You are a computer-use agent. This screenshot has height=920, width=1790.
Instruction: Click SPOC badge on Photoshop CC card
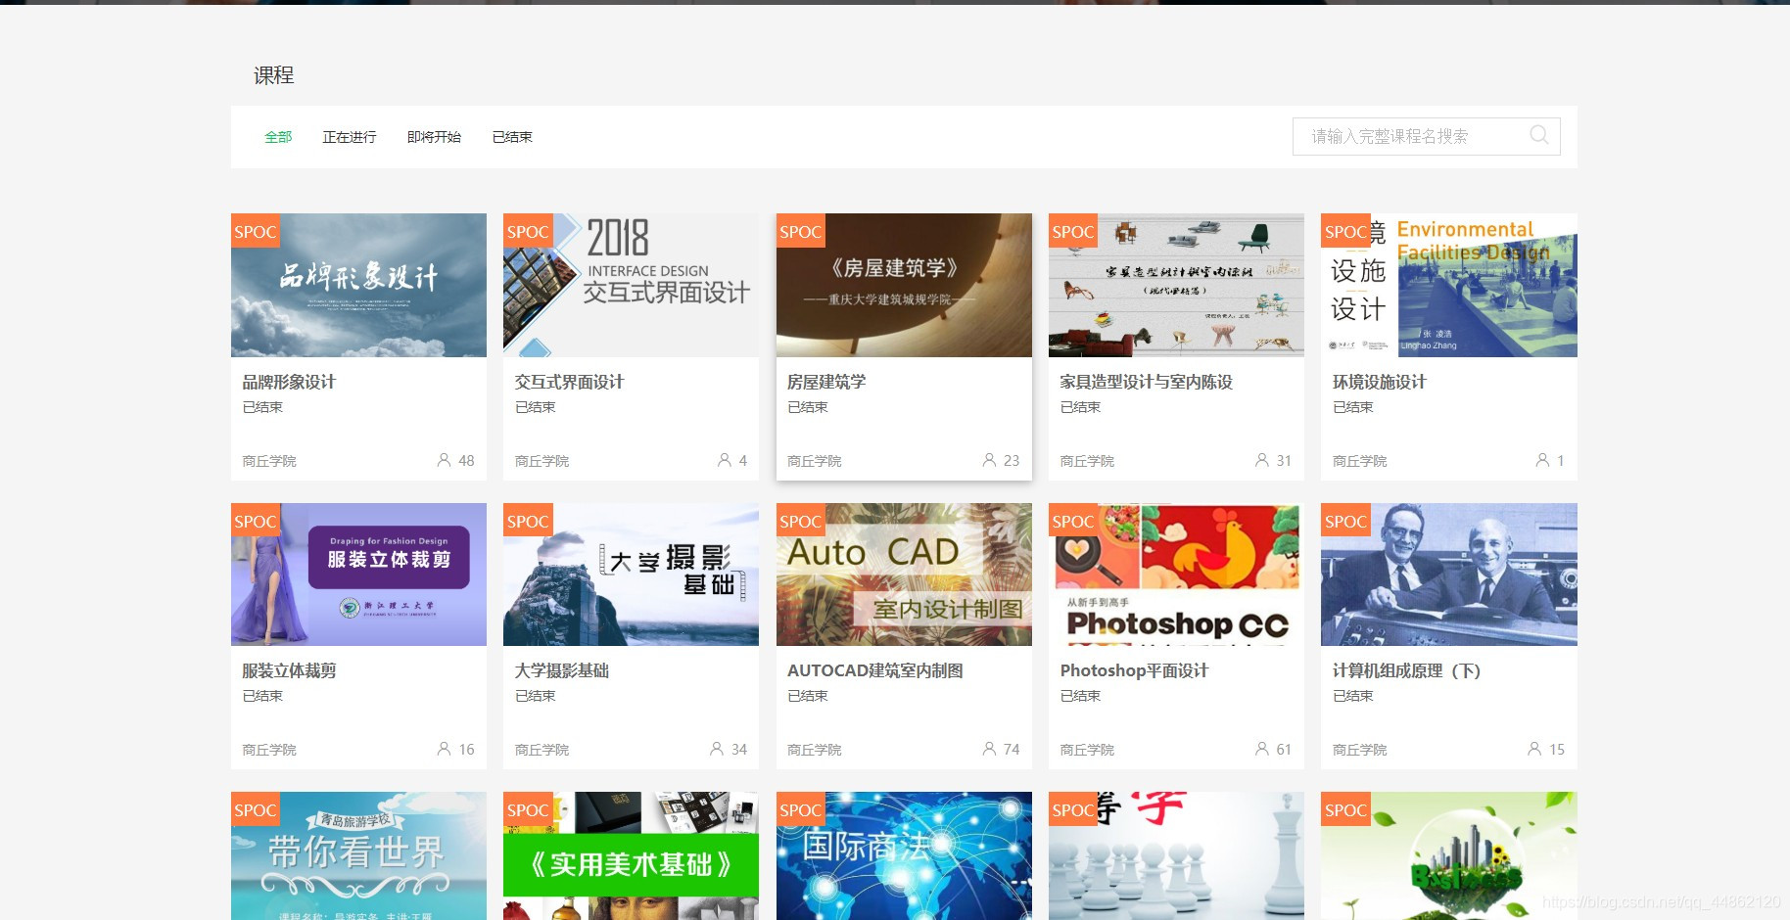(x=1073, y=521)
